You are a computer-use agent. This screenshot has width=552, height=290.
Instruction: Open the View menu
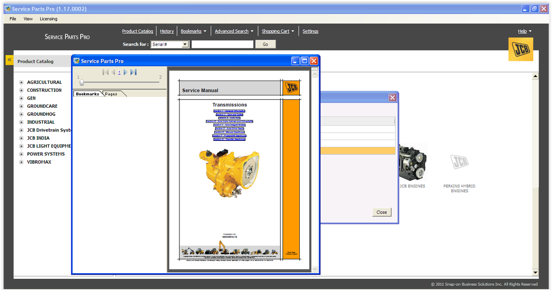pos(28,19)
